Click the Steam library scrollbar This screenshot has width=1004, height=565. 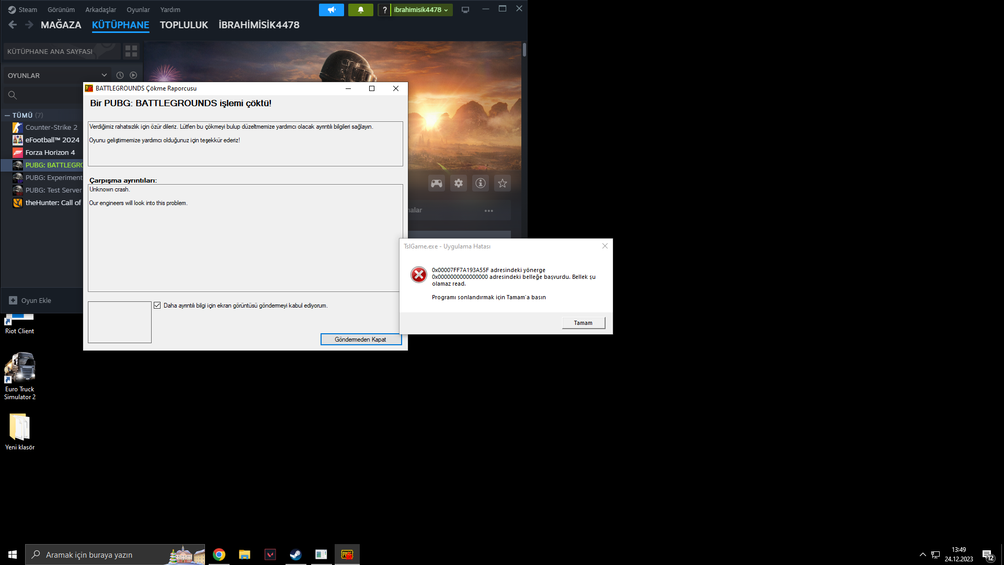(524, 50)
